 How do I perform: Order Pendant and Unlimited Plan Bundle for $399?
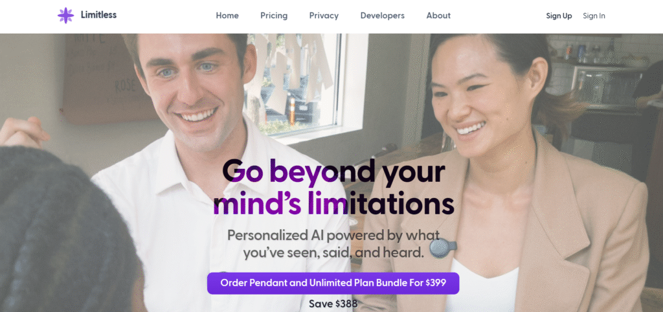coord(333,284)
